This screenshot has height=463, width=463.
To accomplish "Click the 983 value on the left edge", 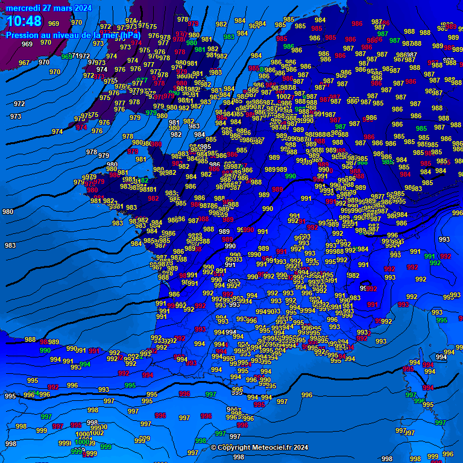I will pyautogui.click(x=10, y=245).
